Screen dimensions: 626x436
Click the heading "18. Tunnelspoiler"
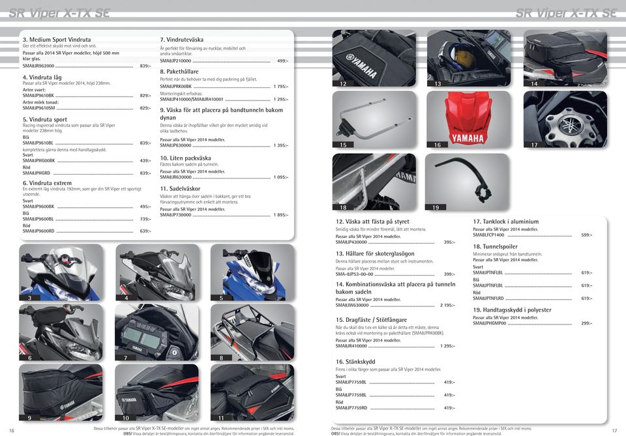[x=496, y=246]
